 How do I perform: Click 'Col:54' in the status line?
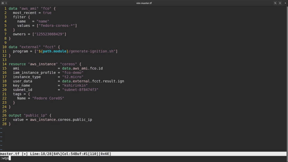pyautogui.click(x=68, y=154)
